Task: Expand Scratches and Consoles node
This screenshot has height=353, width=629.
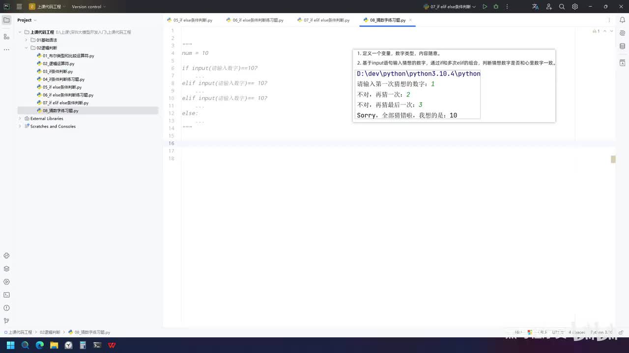Action: tap(20, 126)
